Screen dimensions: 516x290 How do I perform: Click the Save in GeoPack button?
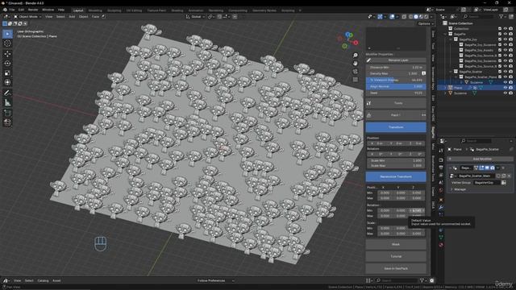[396, 268]
